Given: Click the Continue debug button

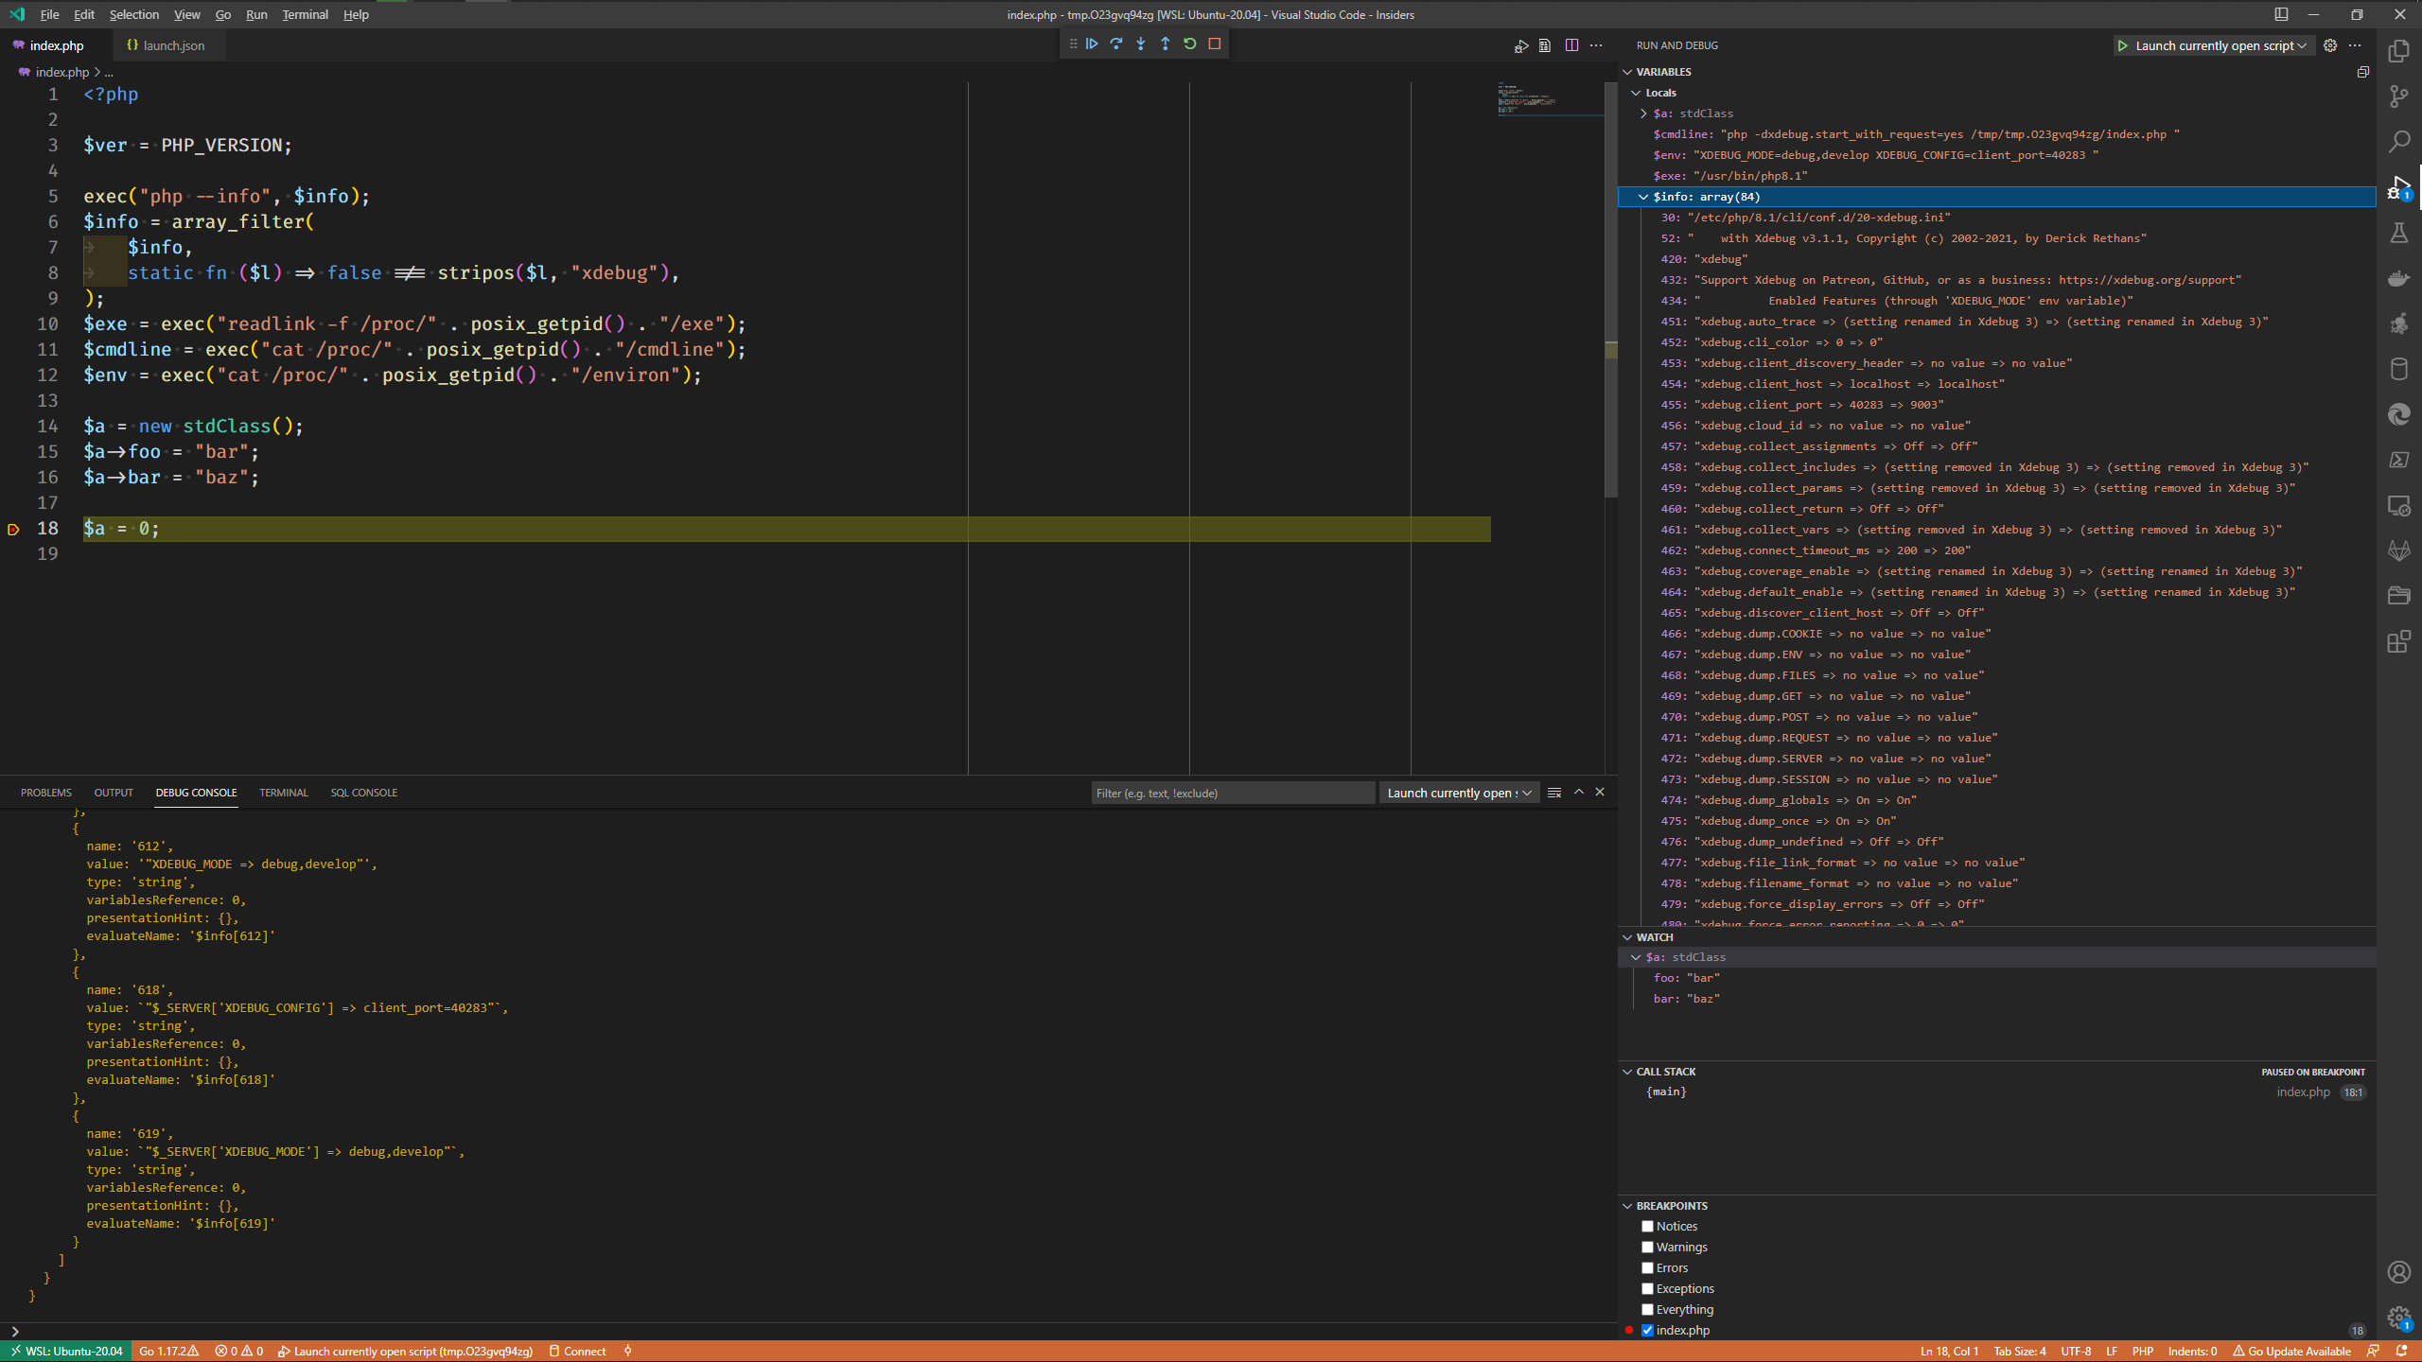Looking at the screenshot, I should point(1092,44).
